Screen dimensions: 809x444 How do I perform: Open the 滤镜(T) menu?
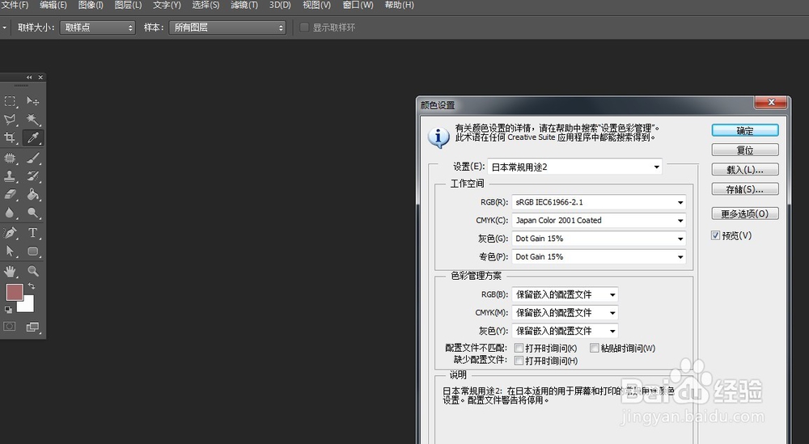click(x=244, y=5)
